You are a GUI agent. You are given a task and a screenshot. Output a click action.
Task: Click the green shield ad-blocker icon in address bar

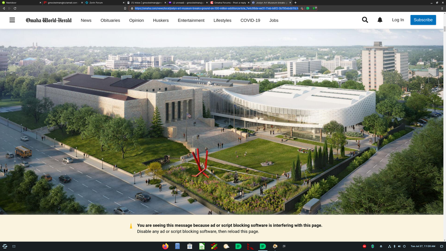[x=315, y=8]
